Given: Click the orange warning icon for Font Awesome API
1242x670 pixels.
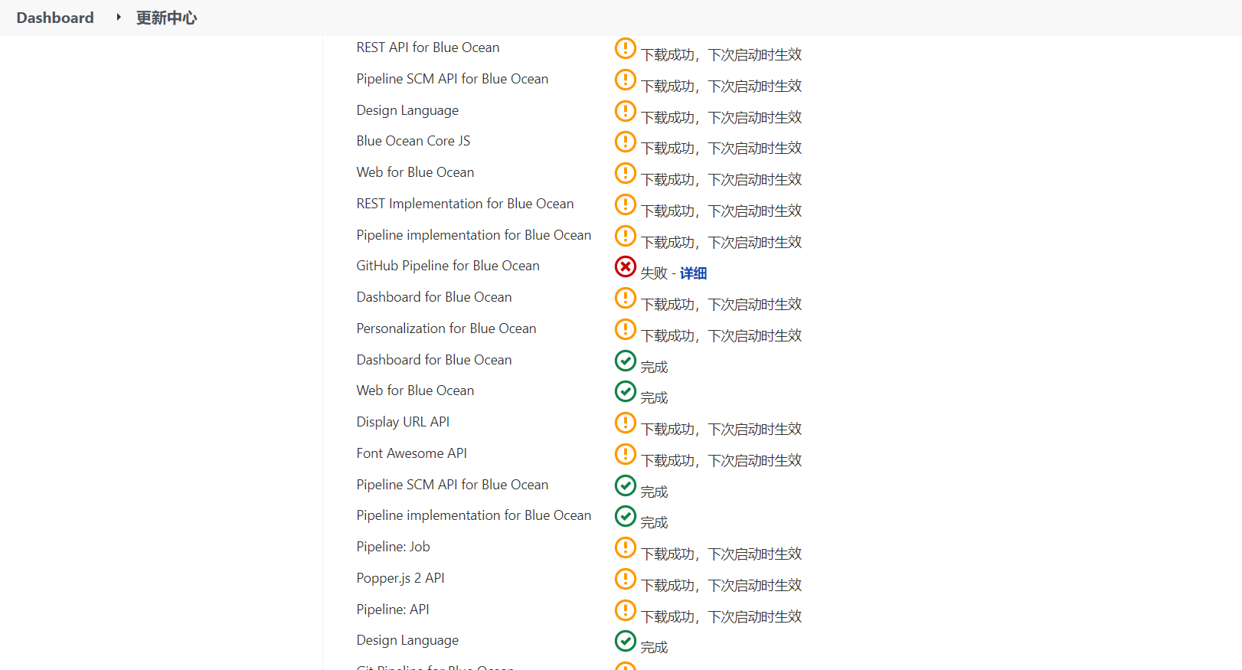Looking at the screenshot, I should (626, 454).
